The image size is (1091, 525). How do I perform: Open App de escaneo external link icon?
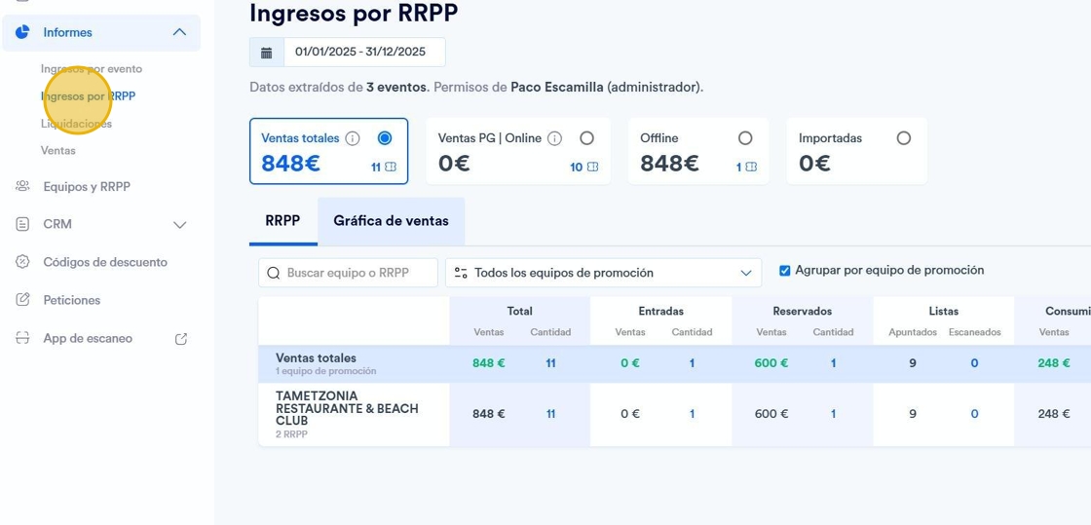181,339
